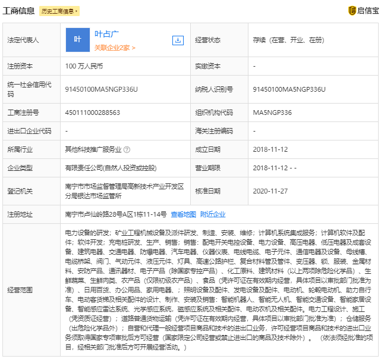This screenshot has width=384, height=359.
Task: Select approval date 2020-11-27
Action: click(x=270, y=191)
